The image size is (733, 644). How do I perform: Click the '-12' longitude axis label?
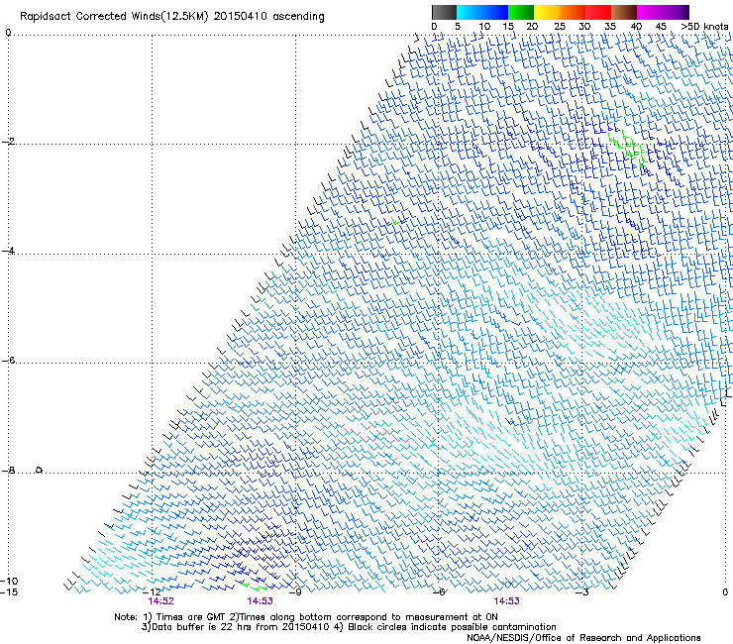152,592
